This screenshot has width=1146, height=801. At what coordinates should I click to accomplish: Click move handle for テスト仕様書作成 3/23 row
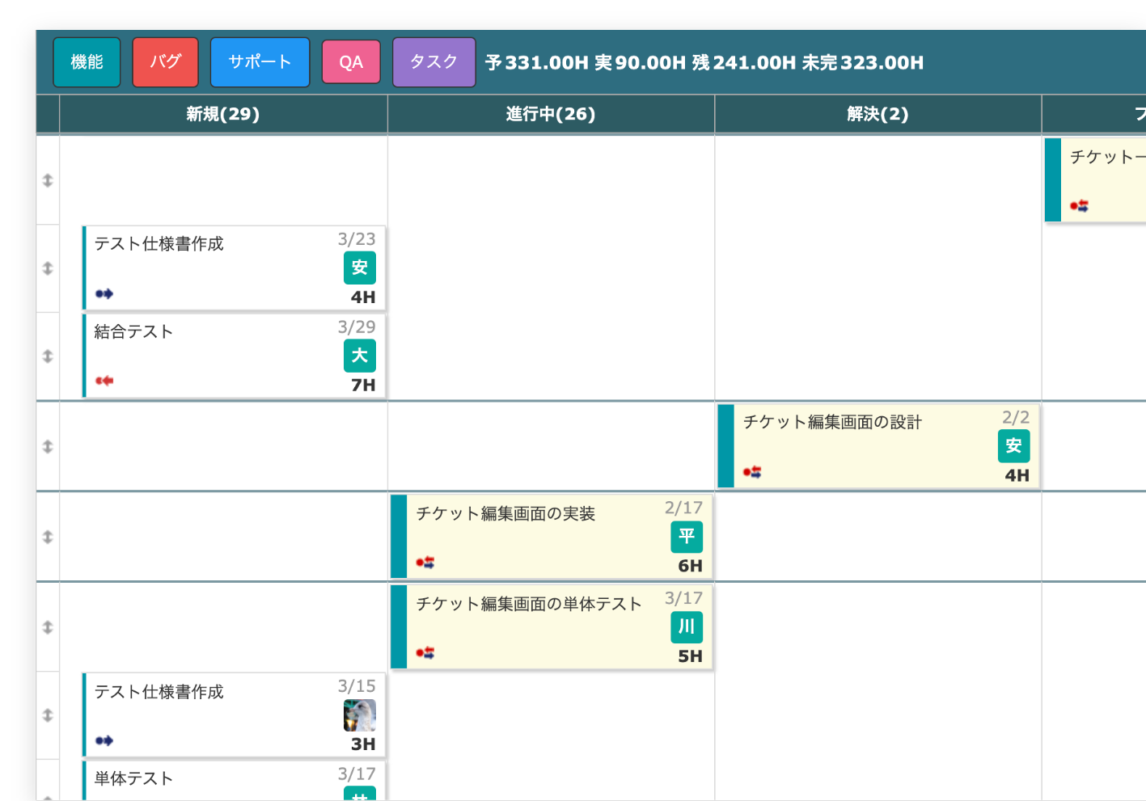(48, 268)
